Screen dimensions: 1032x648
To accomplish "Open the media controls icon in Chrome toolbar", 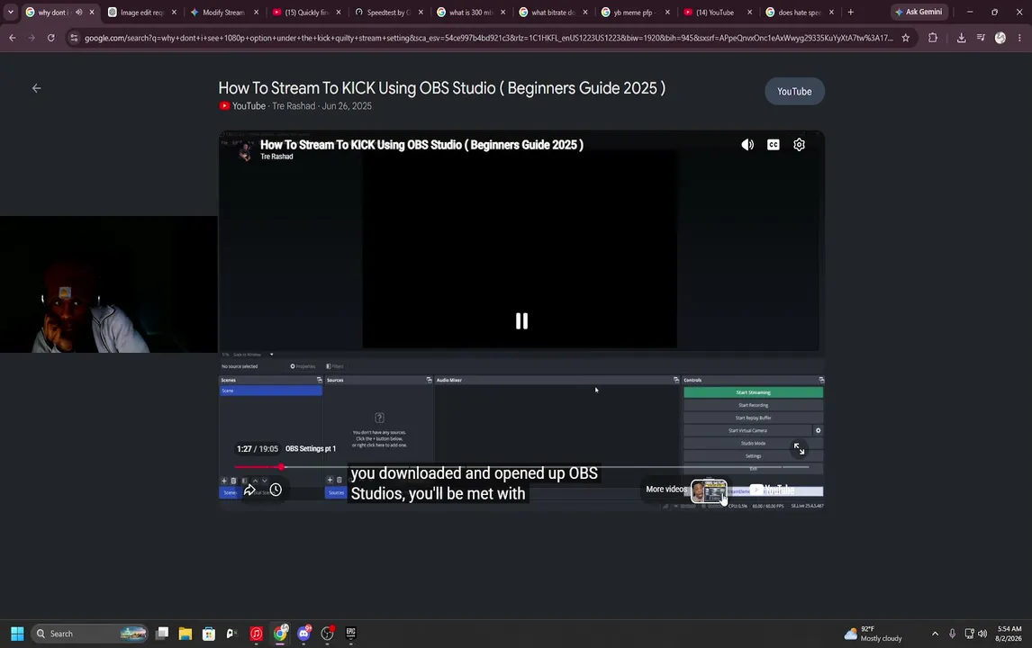I will (981, 38).
